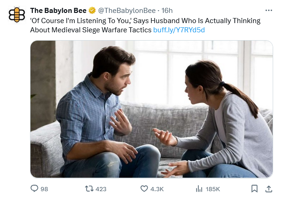
Task: Click the 4.3K likes count
Action: 157,189
